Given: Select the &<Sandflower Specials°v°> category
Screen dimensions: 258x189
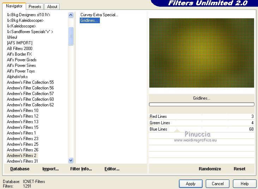Looking at the screenshot, I should click(30, 32).
